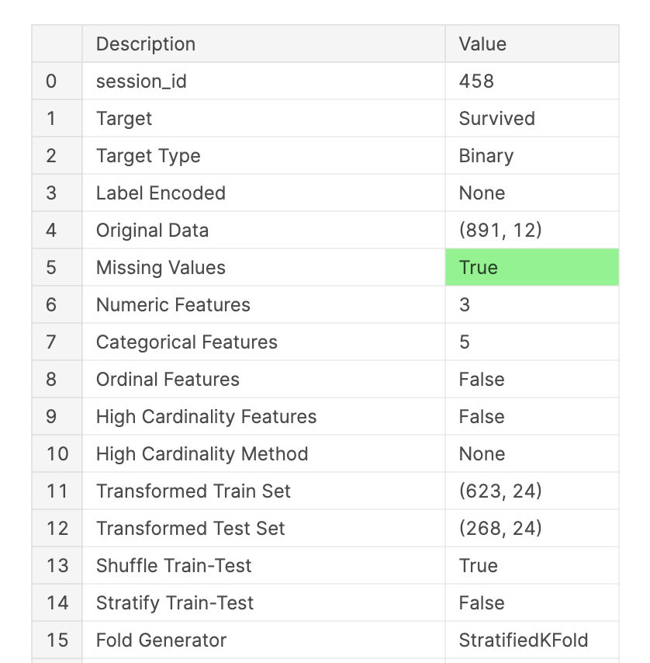Click the Ordinal Features description cell

tap(168, 380)
